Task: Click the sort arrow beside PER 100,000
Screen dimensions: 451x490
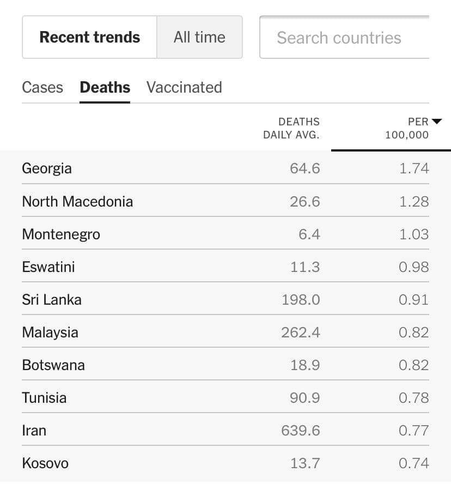Action: [436, 121]
